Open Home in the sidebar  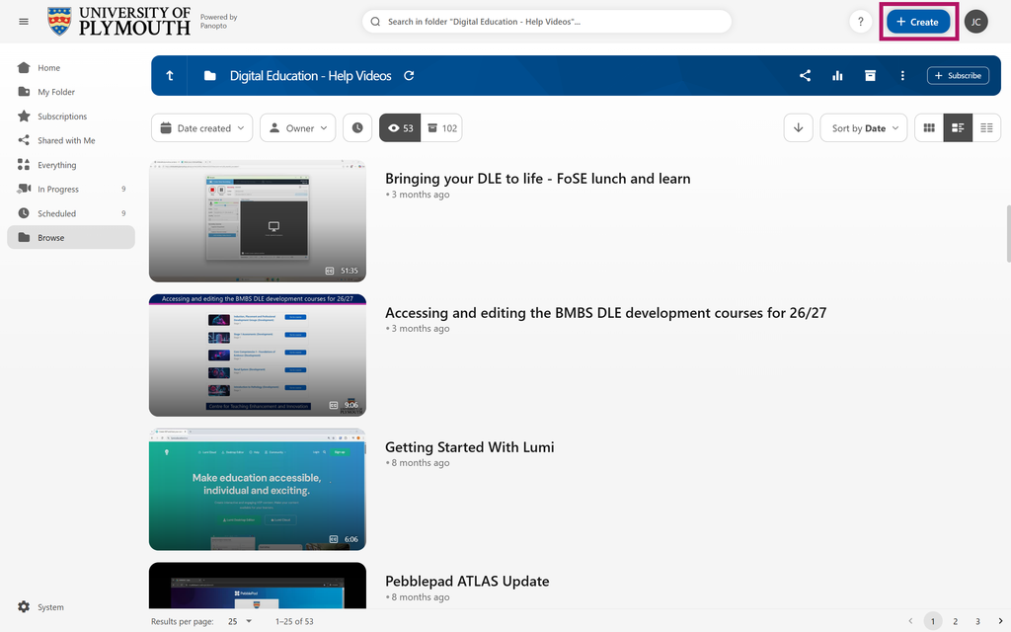coord(71,68)
